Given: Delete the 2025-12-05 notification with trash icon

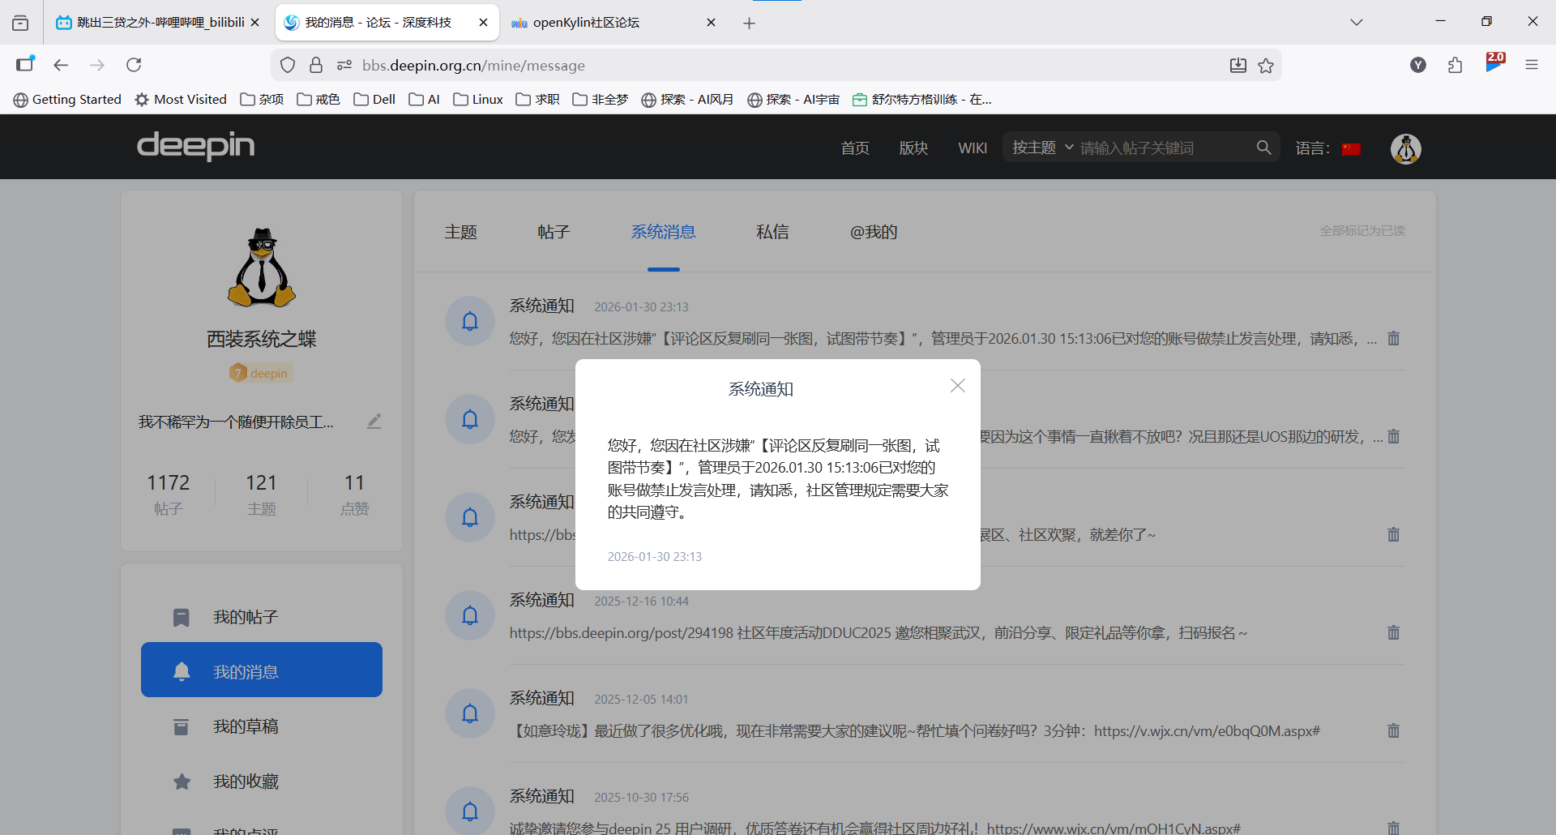Looking at the screenshot, I should [1393, 731].
